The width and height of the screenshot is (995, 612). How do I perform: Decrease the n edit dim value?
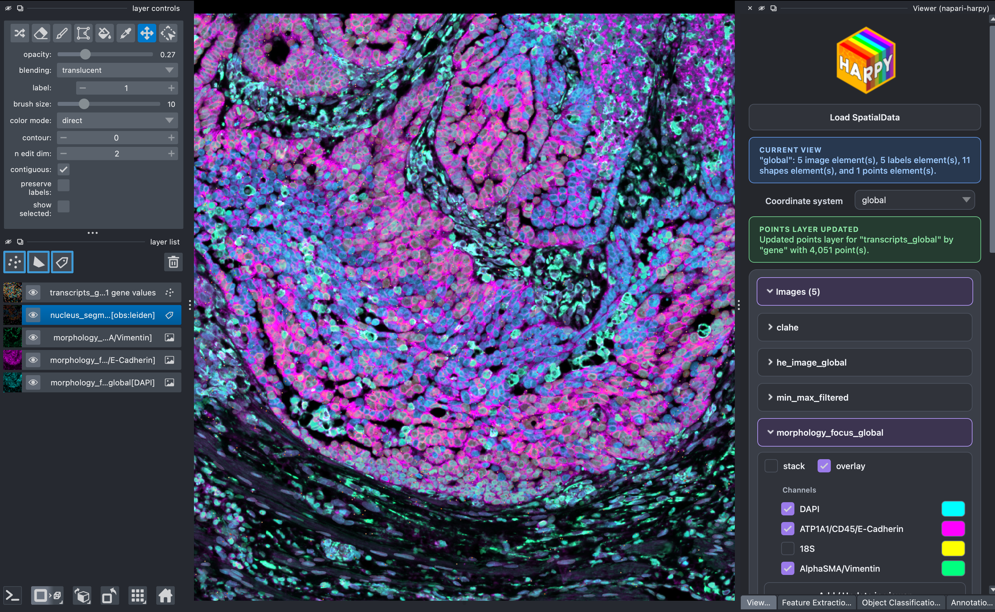point(64,153)
